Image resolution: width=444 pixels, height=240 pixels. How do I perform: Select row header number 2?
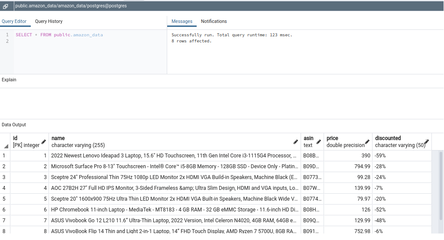pyautogui.click(x=5, y=166)
